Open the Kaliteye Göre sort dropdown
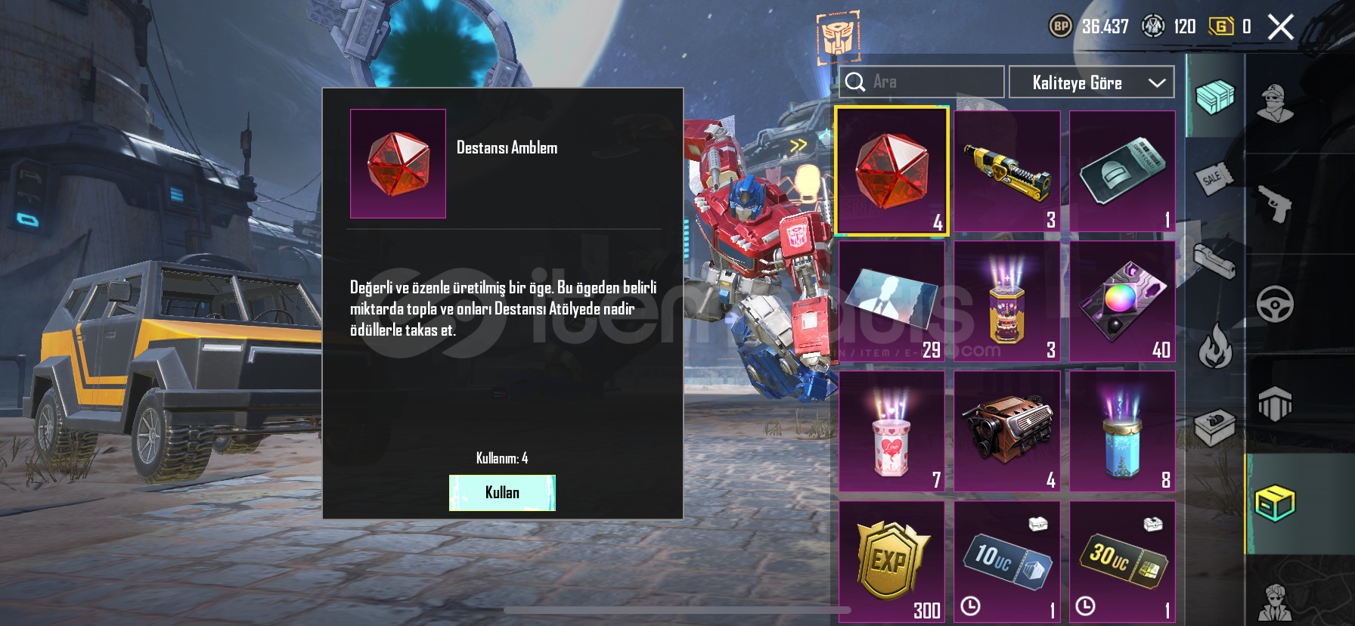 1091,82
